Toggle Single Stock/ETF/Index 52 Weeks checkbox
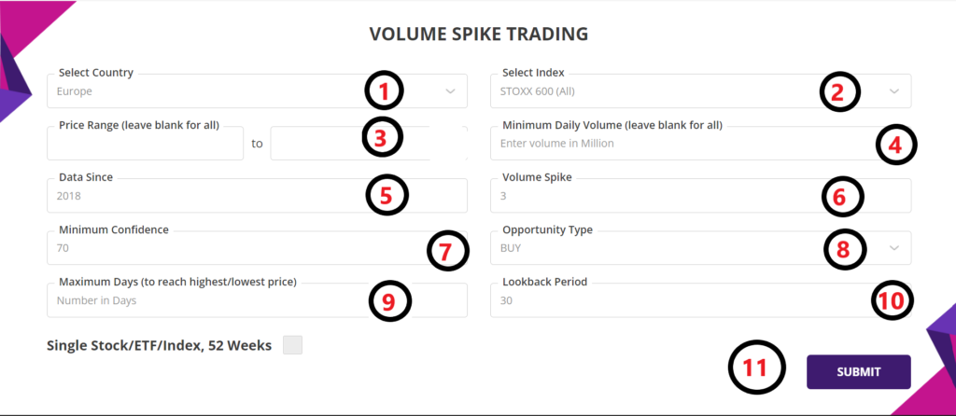Screen dimensions: 956x416 (x=293, y=345)
